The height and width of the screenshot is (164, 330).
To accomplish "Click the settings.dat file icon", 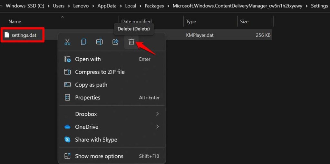I will pyautogui.click(x=7, y=35).
